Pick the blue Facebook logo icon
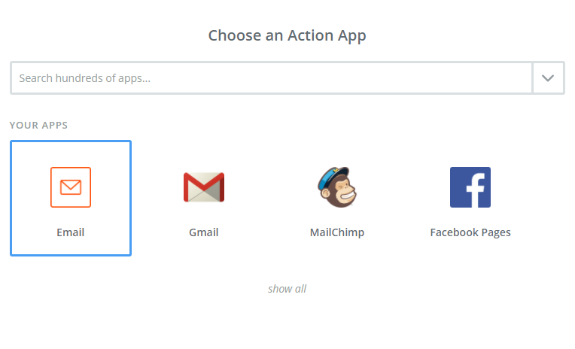 pyautogui.click(x=470, y=187)
